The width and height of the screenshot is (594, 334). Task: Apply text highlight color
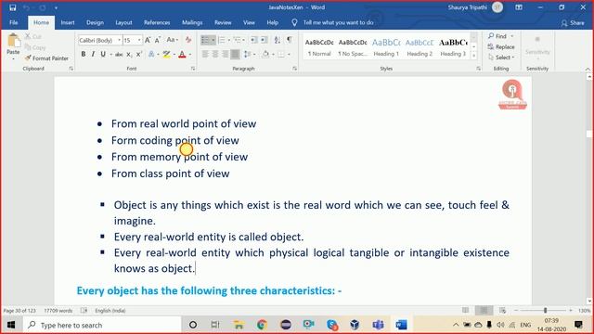point(166,55)
